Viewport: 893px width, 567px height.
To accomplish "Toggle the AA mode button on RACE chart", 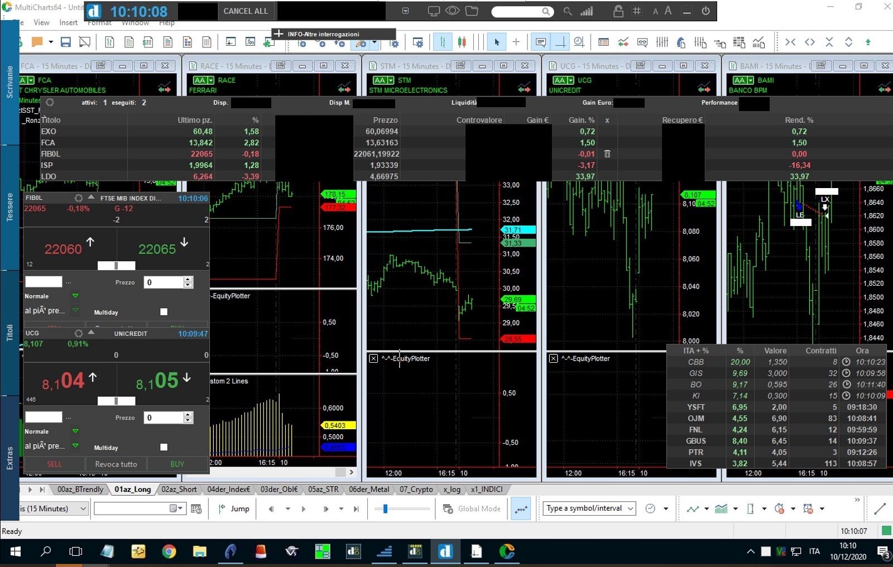I will click(x=203, y=80).
